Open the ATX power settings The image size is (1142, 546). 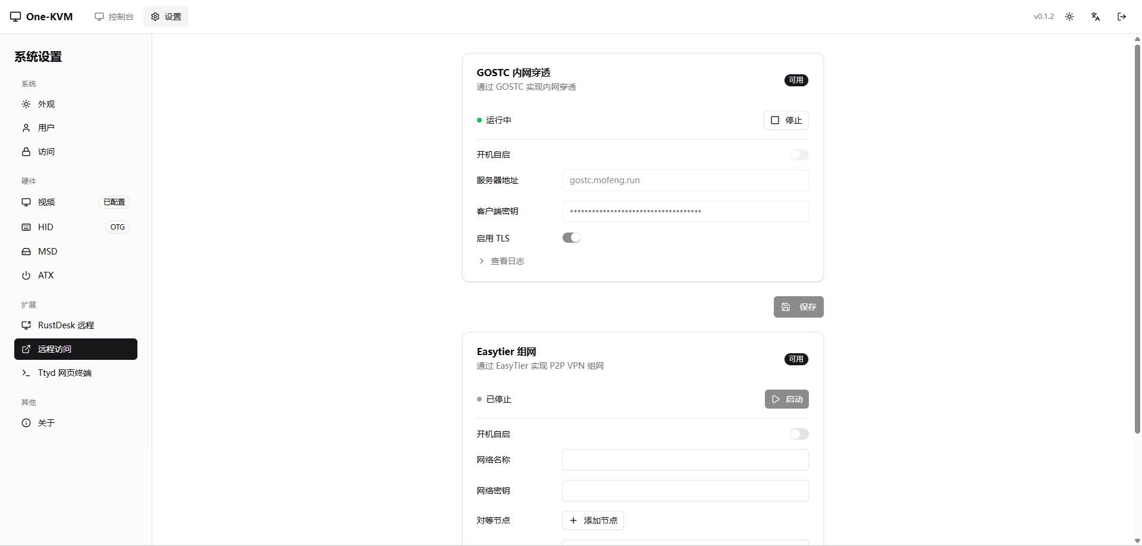tap(46, 275)
